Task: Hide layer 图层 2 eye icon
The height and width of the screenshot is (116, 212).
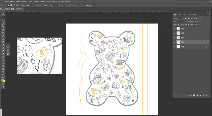Action: 174,33
